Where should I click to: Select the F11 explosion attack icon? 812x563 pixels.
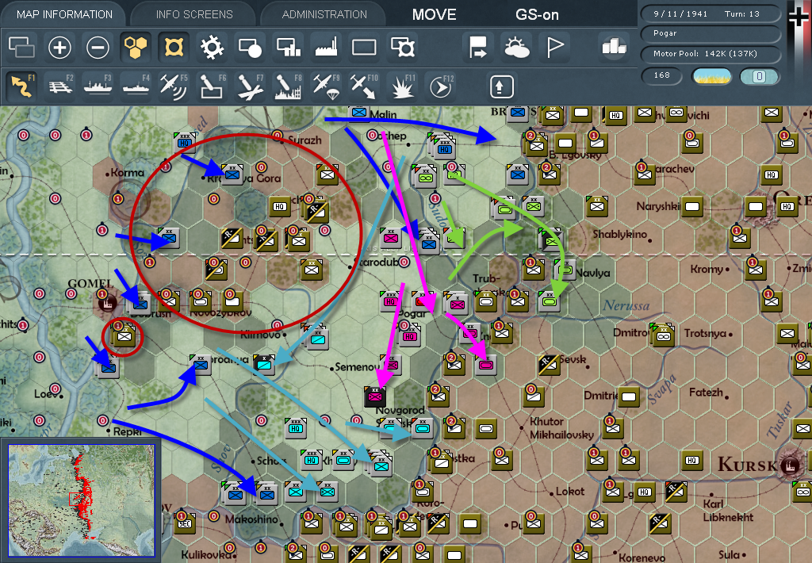402,86
